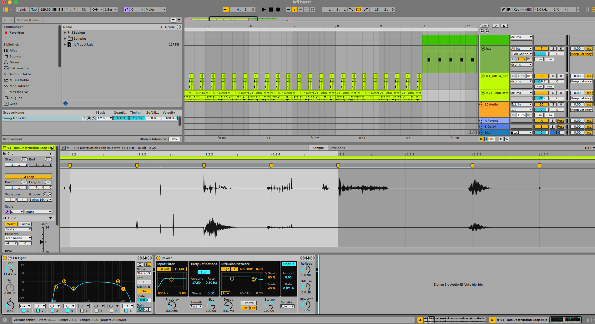Open hot-swap browser on the Reverb device
The width and height of the screenshot is (595, 324).
pyautogui.click(x=303, y=258)
